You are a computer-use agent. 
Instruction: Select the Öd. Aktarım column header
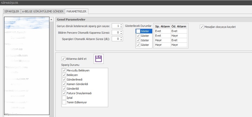click(179, 26)
